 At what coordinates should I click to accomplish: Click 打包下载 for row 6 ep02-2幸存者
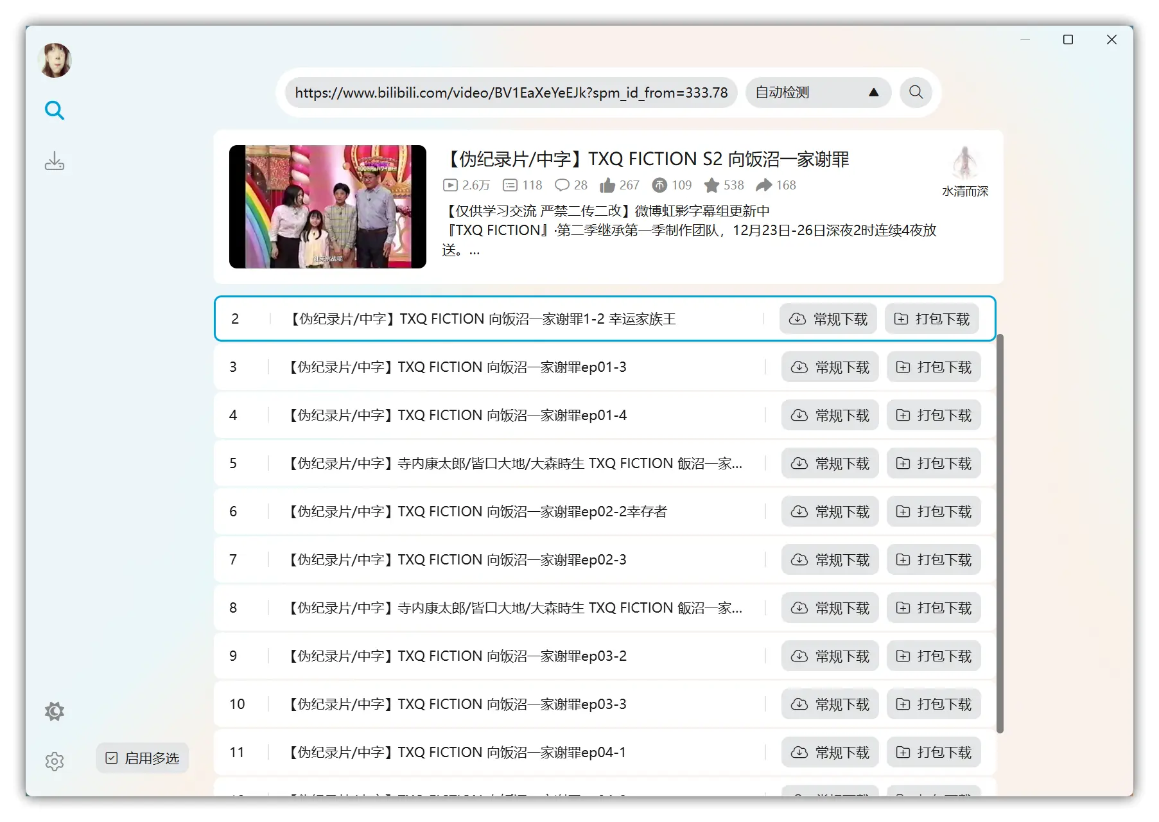pyautogui.click(x=934, y=512)
